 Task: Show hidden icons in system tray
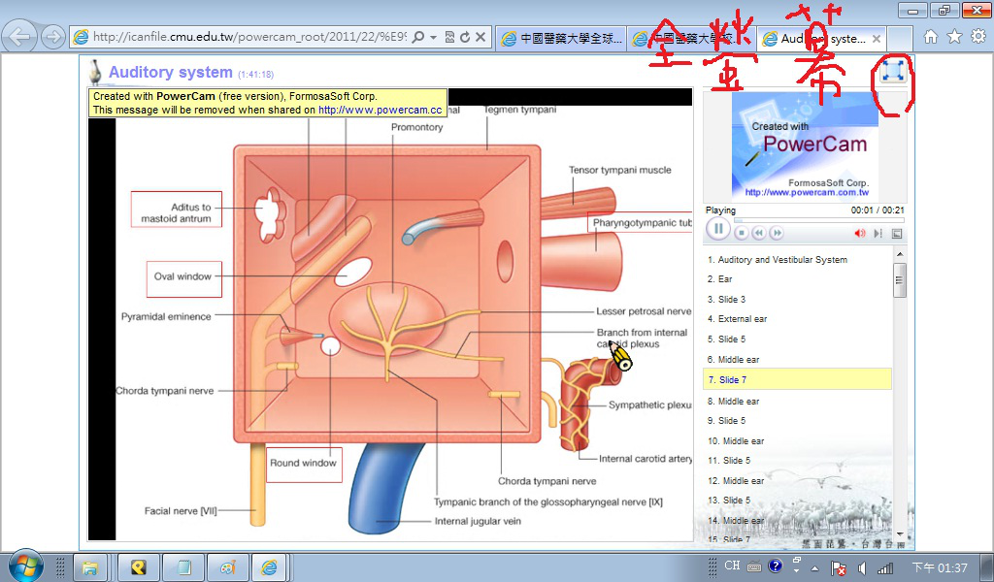pyautogui.click(x=815, y=567)
